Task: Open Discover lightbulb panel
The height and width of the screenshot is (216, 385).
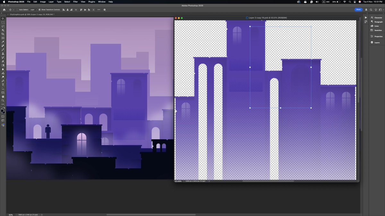Action: pos(376,10)
